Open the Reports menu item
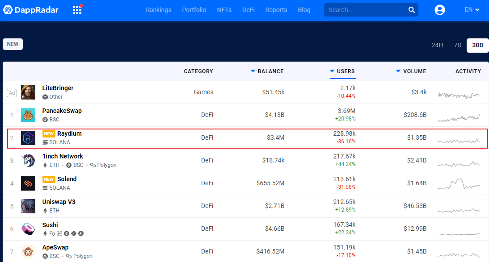Viewport: 489px width, 262px height. (x=276, y=10)
